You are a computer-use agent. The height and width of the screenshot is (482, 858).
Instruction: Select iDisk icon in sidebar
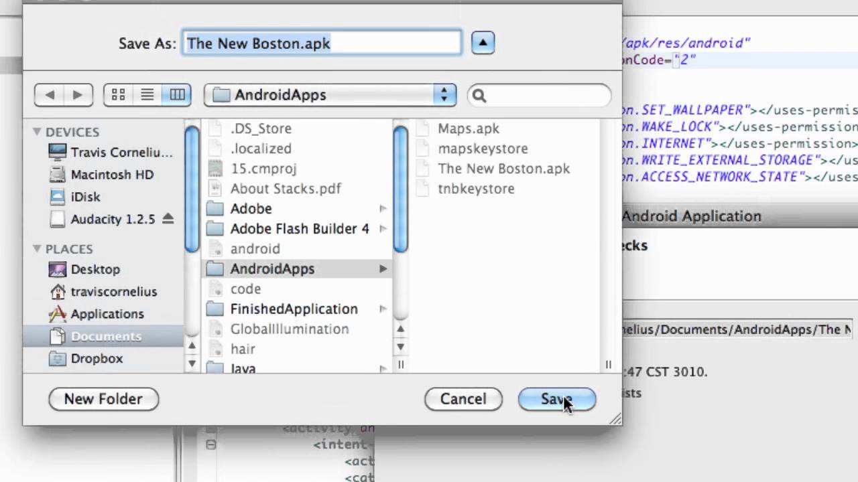[58, 197]
